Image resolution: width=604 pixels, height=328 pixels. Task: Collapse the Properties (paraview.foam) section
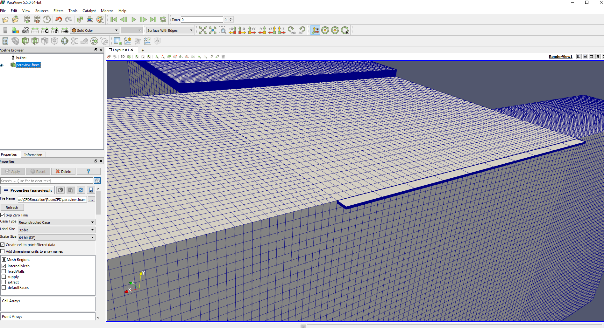pos(28,190)
